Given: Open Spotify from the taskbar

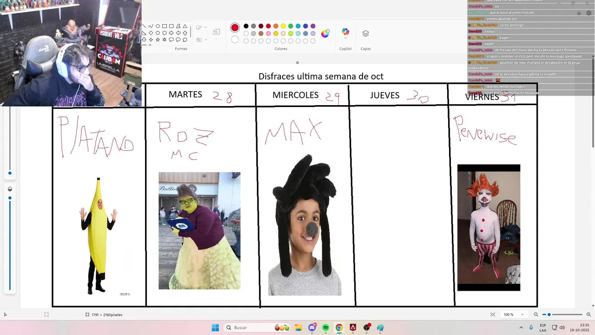Looking at the screenshot, I should click(325, 328).
